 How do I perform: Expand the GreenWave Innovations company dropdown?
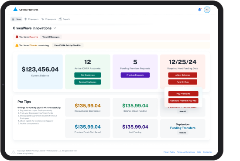(55, 28)
